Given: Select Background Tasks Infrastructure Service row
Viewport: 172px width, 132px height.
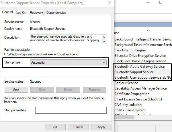Looking at the screenshot, I should tap(143, 45).
